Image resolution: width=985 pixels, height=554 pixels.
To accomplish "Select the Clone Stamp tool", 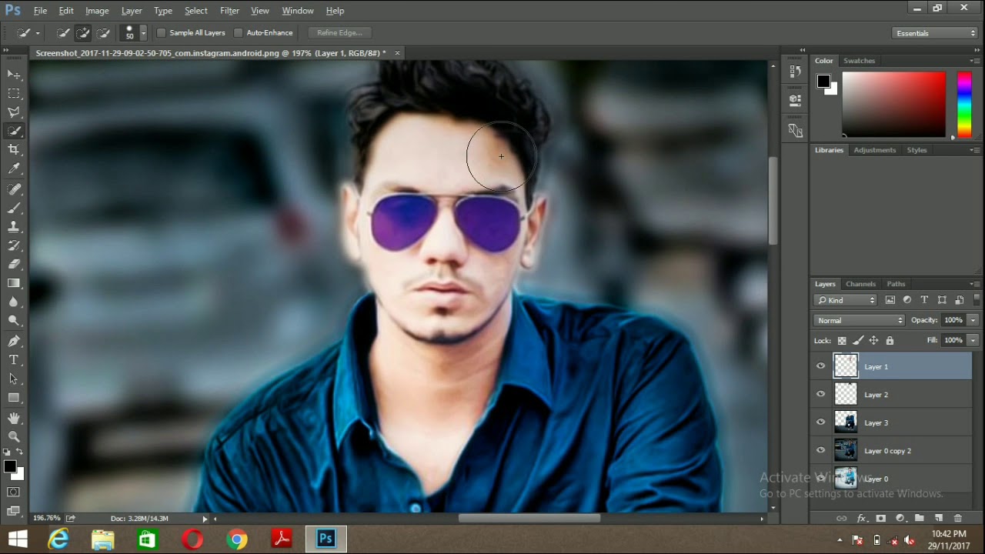I will pyautogui.click(x=14, y=227).
